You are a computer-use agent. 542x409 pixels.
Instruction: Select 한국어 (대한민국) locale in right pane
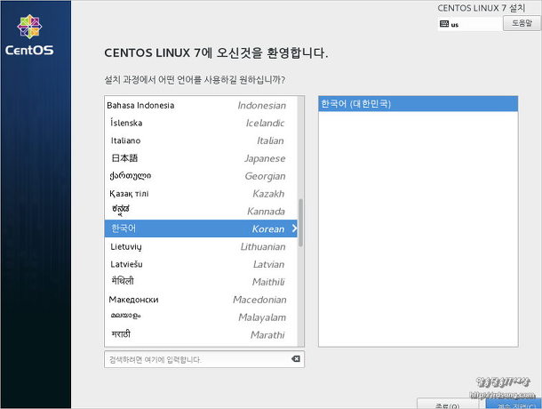(418, 104)
